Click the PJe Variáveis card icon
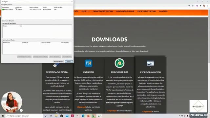This screenshot has width=210, height=118. [89, 63]
